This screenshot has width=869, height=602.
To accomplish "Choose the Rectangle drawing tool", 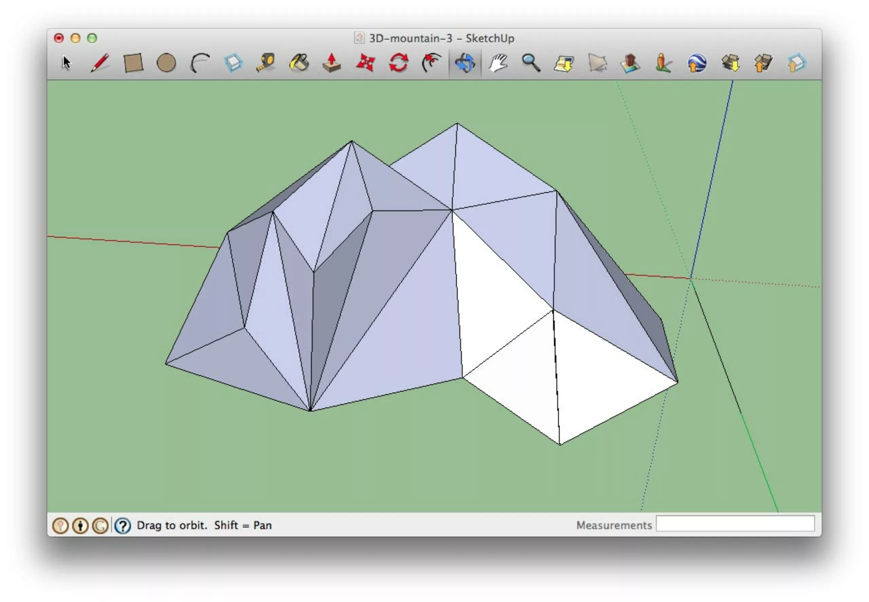I will point(133,63).
